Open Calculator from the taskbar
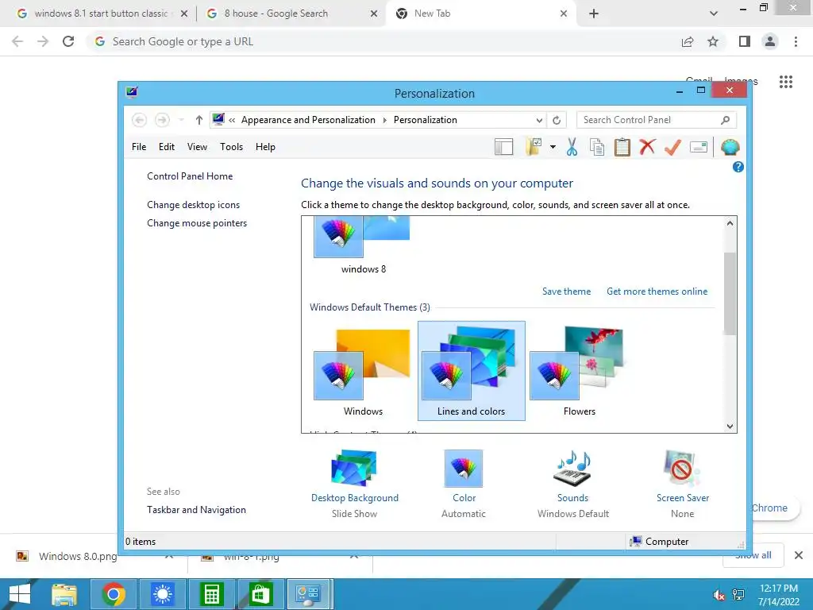The width and height of the screenshot is (813, 610). [x=211, y=594]
